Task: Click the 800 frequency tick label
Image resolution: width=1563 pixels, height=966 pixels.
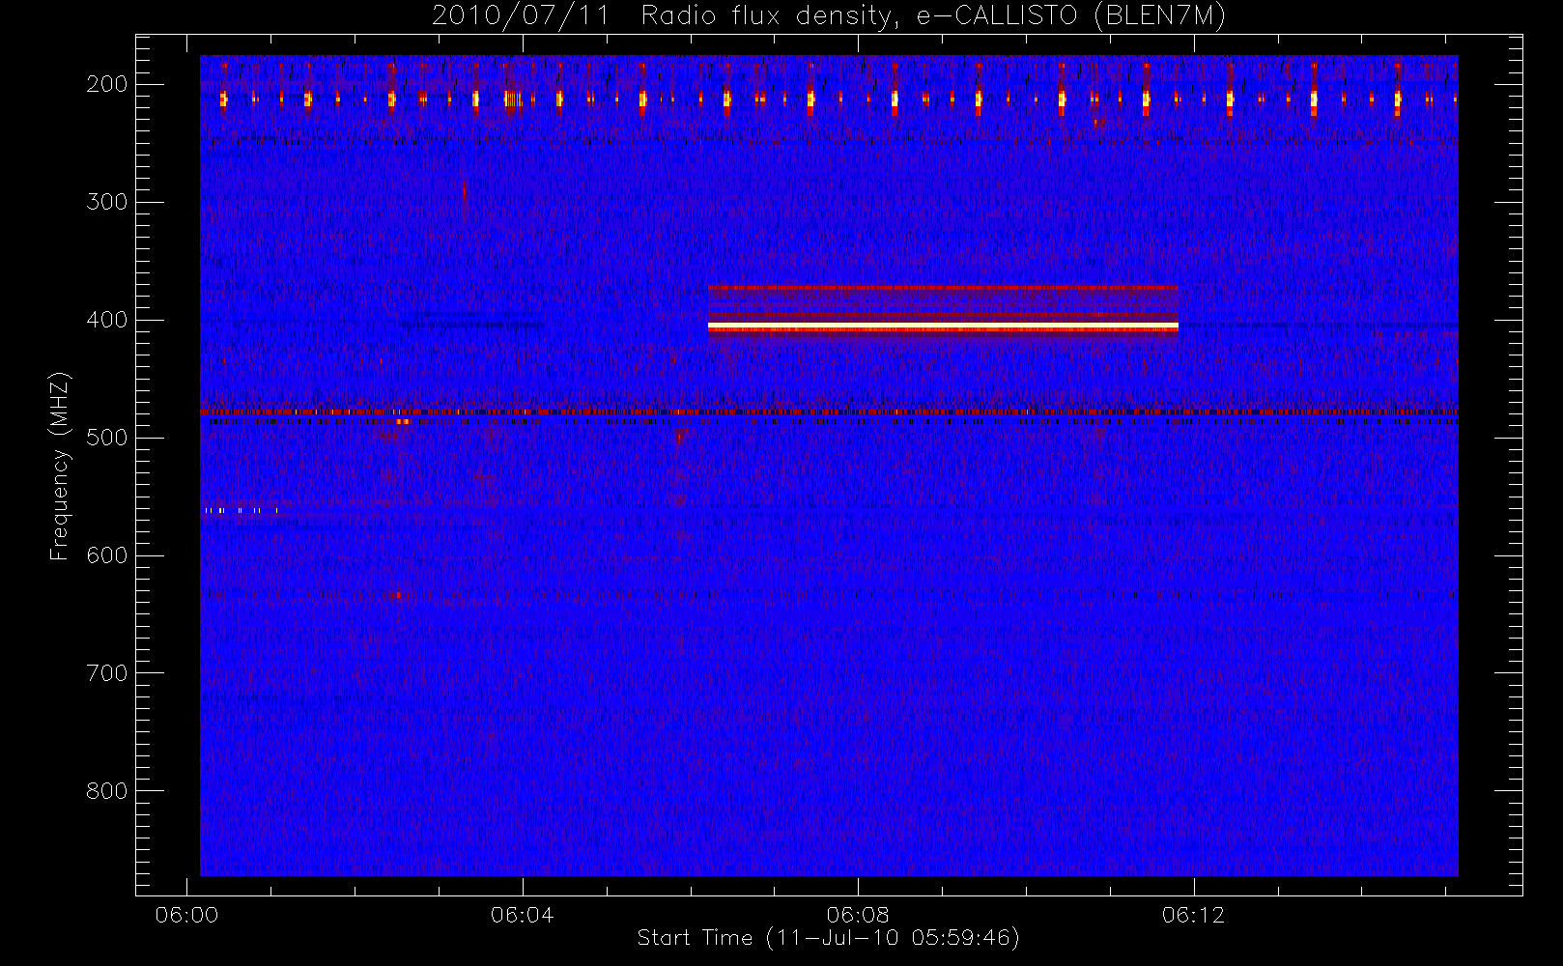Action: point(107,791)
